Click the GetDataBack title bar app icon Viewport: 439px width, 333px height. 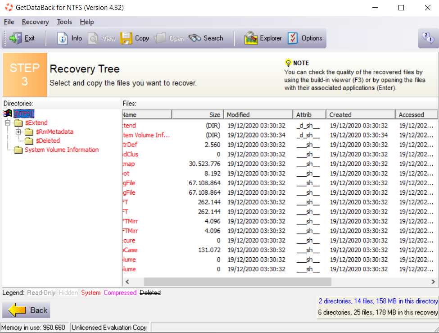(x=9, y=7)
